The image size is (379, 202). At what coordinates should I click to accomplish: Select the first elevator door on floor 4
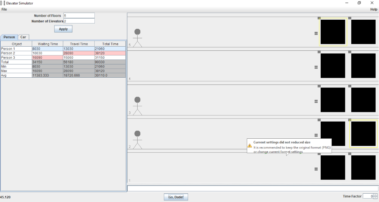pyautogui.click(x=333, y=66)
